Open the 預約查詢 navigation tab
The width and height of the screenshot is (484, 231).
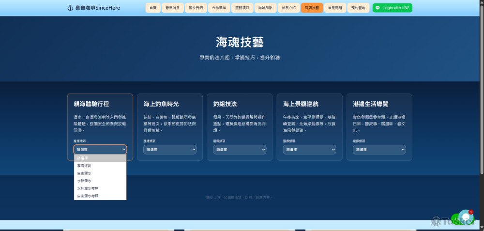(x=358, y=8)
